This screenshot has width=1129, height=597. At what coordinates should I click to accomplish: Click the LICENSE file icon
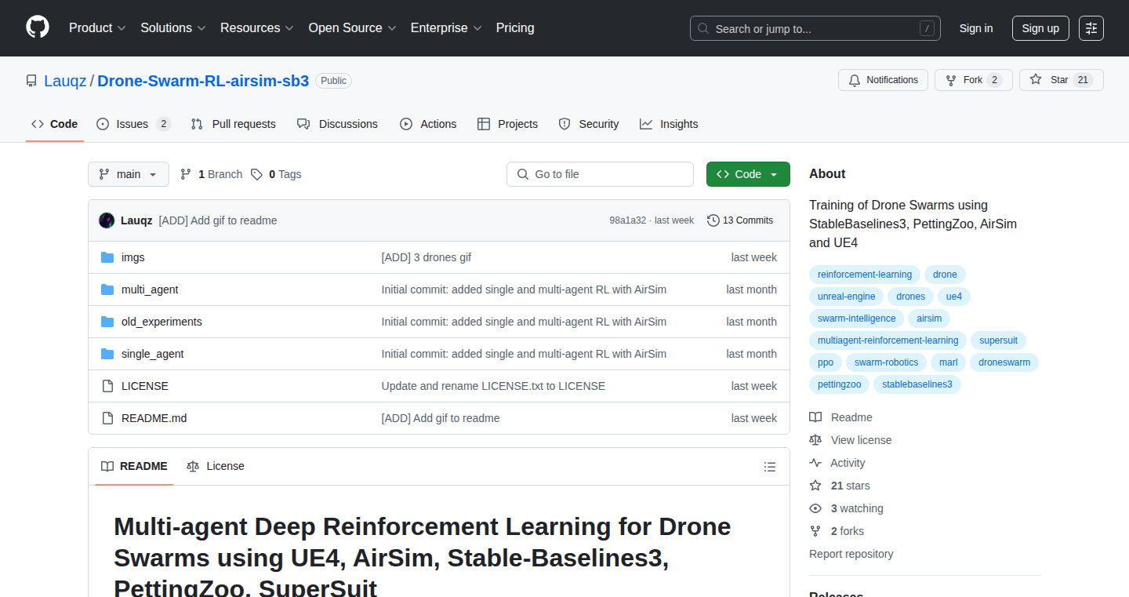pos(107,386)
